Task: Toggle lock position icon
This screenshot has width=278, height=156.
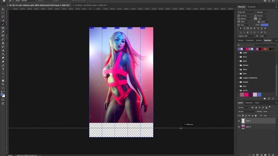Action: coord(249,116)
